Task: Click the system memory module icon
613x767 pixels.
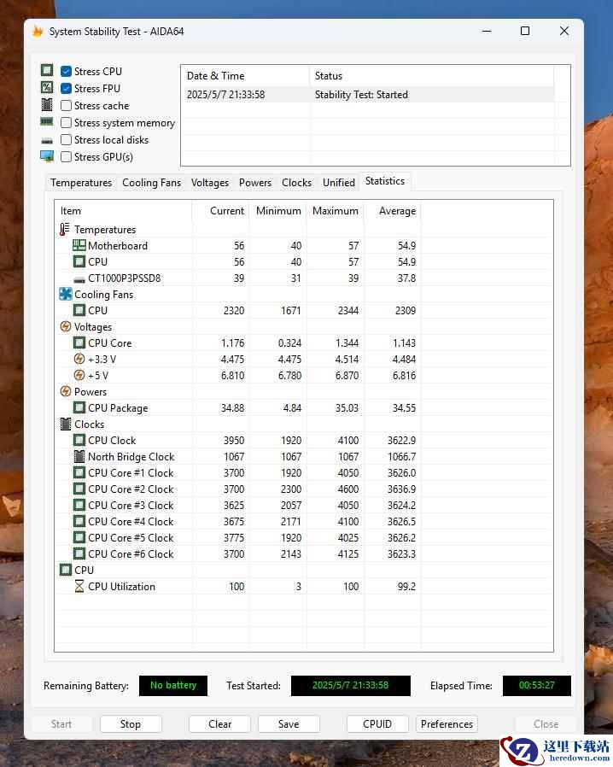Action: click(x=47, y=121)
